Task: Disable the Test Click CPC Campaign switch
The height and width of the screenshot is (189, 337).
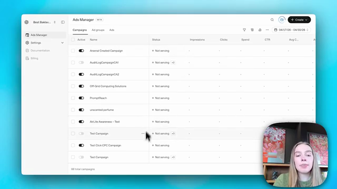Action: [81, 145]
